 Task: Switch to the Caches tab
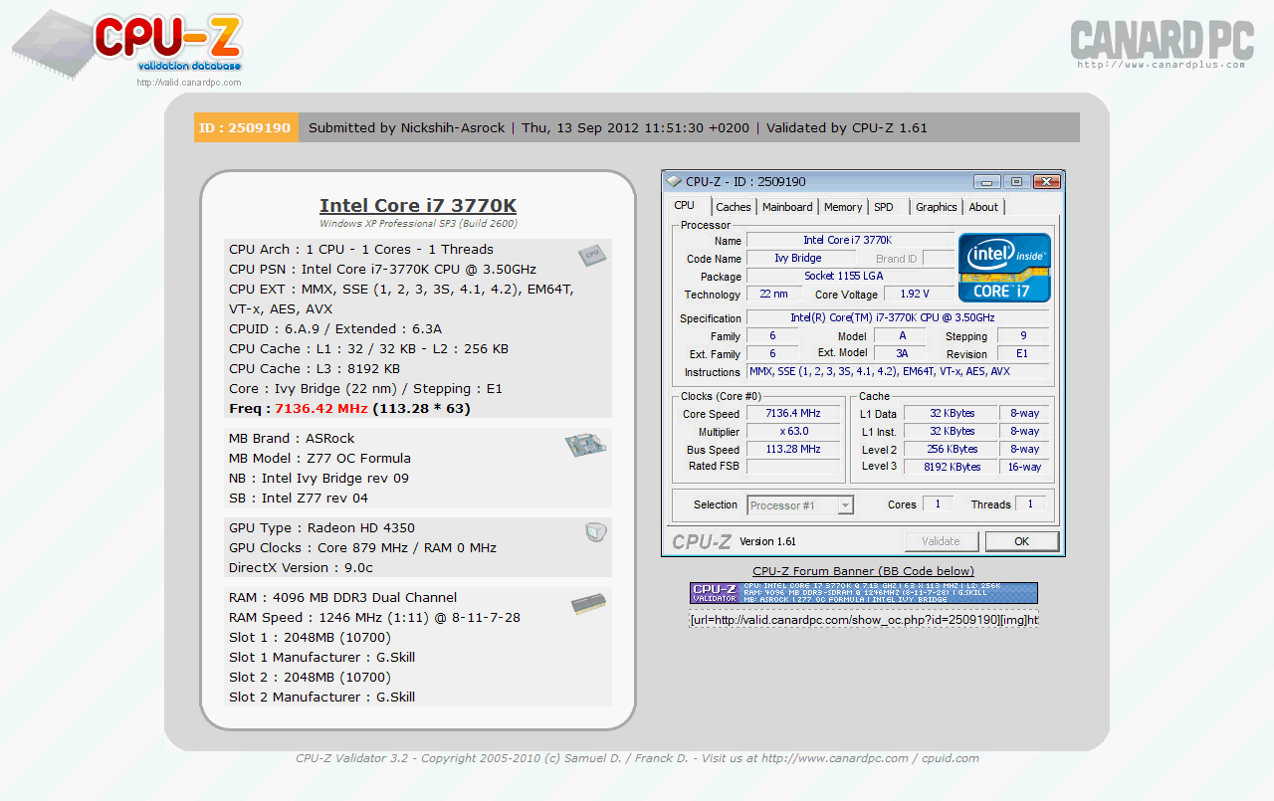tap(734, 207)
